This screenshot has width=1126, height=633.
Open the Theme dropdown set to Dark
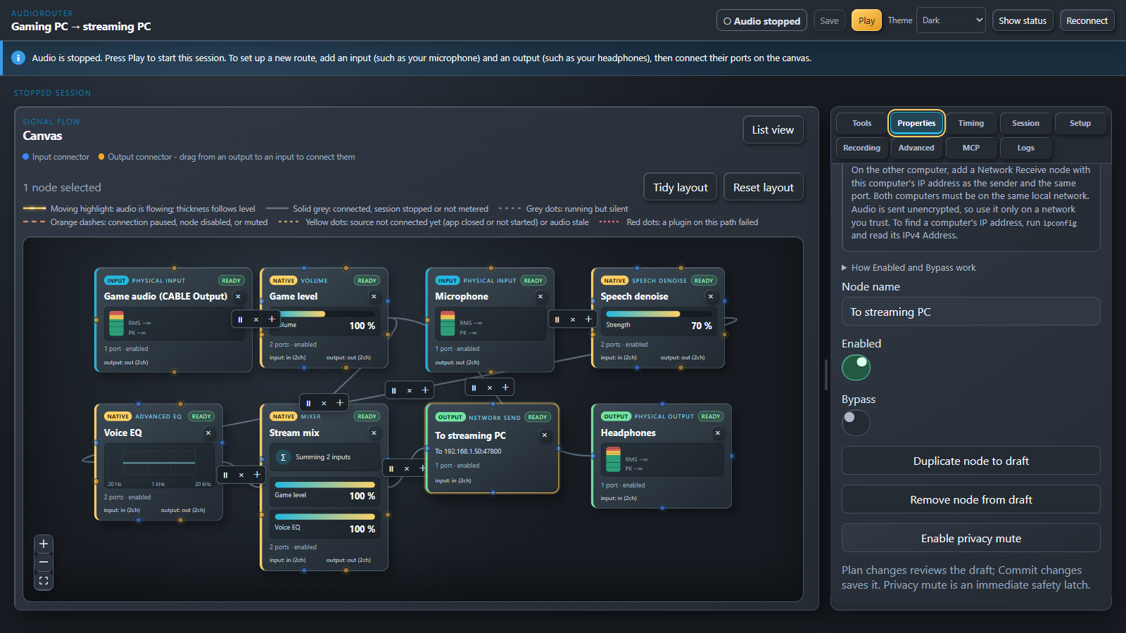point(951,20)
